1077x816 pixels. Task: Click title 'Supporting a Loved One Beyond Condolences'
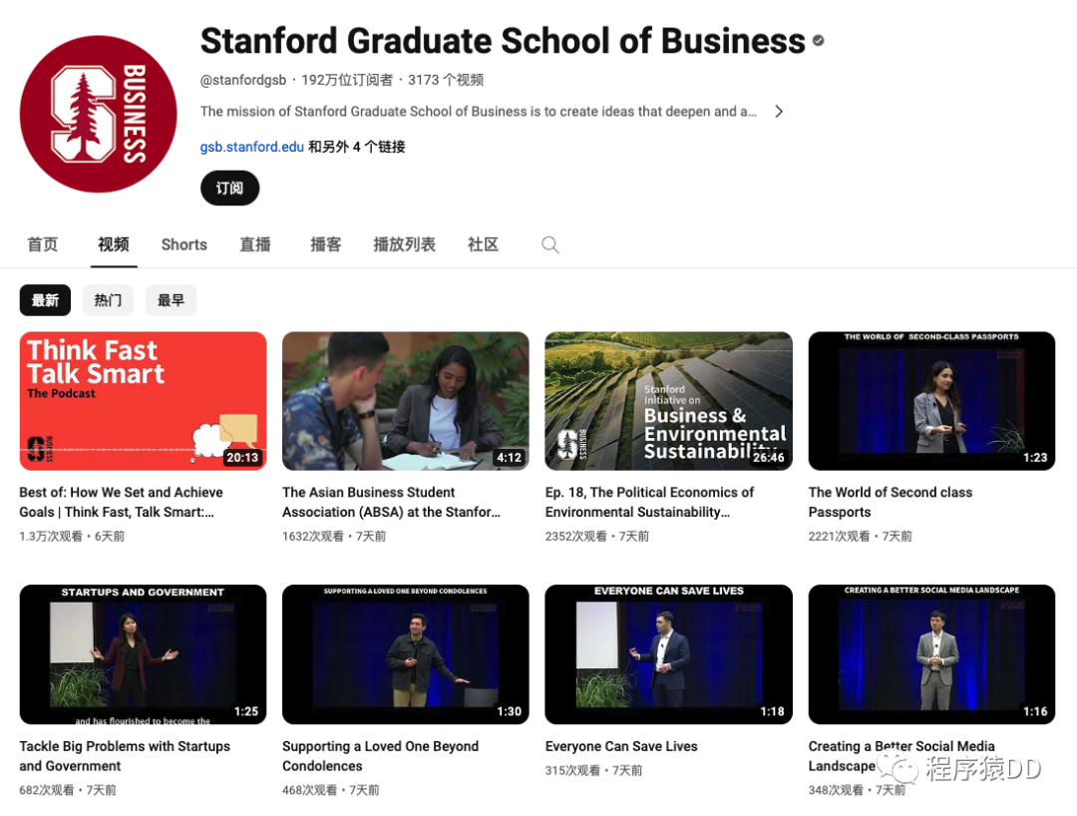click(x=381, y=755)
